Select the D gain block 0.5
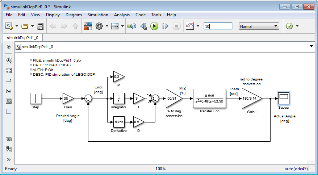This screenshot has height=175, width=318. click(139, 122)
